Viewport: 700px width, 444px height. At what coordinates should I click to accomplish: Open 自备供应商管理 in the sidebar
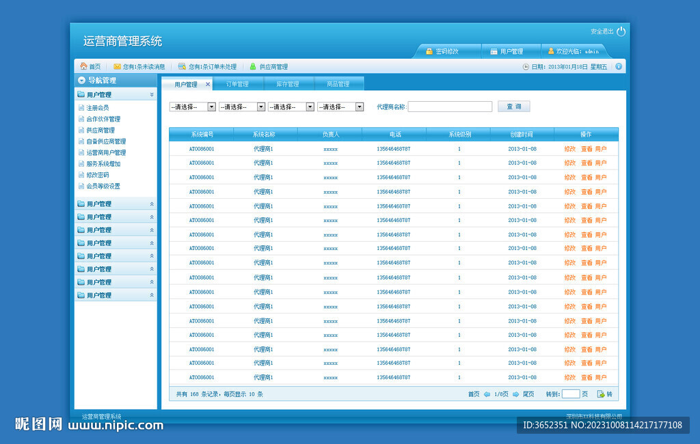[x=106, y=141]
